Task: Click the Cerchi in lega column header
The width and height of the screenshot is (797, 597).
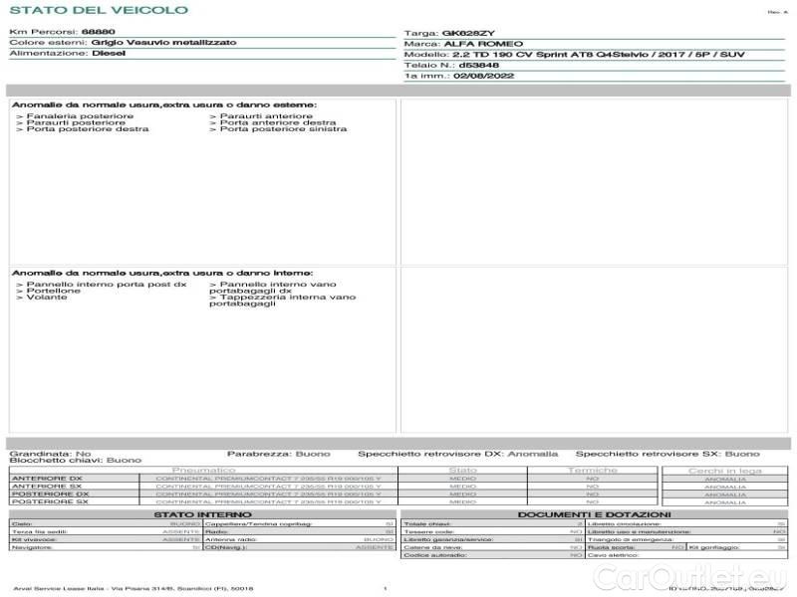Action: tap(724, 470)
